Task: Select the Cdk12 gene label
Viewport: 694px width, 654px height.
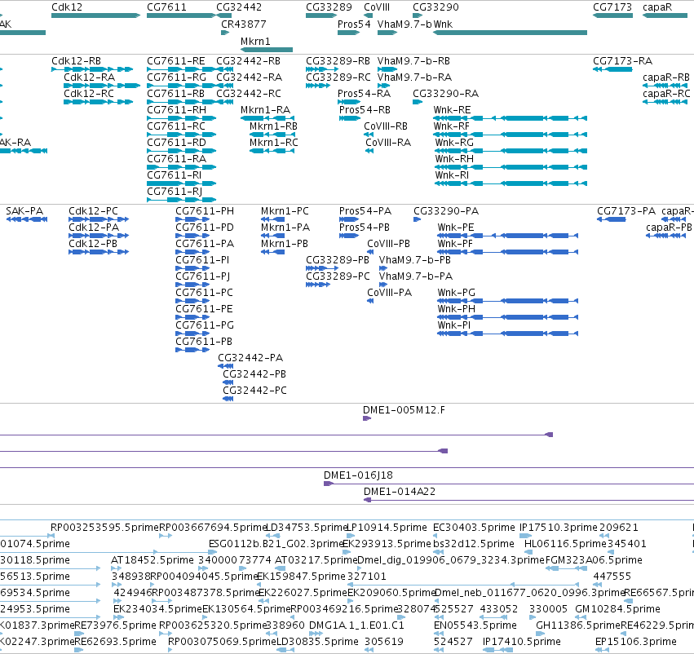Action: click(67, 7)
